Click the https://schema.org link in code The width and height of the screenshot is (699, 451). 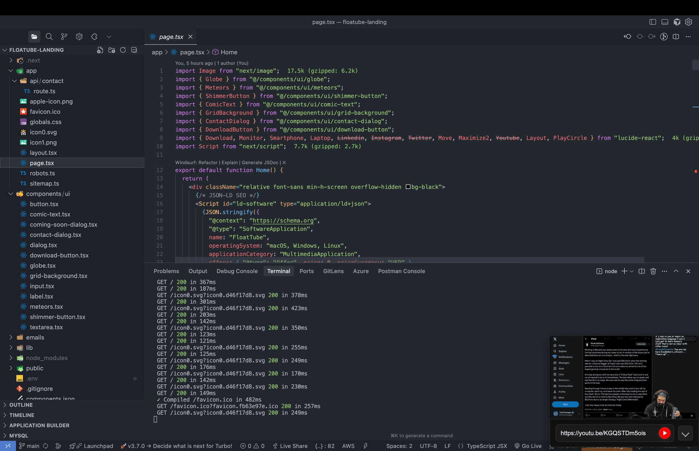tap(283, 221)
